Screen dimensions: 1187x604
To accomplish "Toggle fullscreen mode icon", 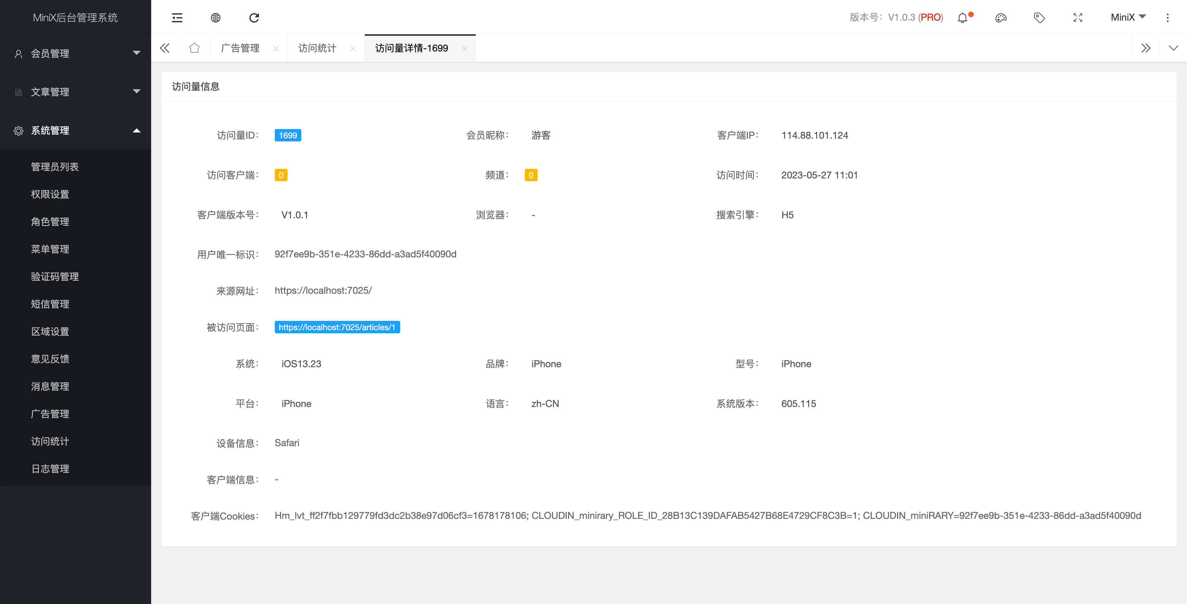I will pyautogui.click(x=1078, y=18).
